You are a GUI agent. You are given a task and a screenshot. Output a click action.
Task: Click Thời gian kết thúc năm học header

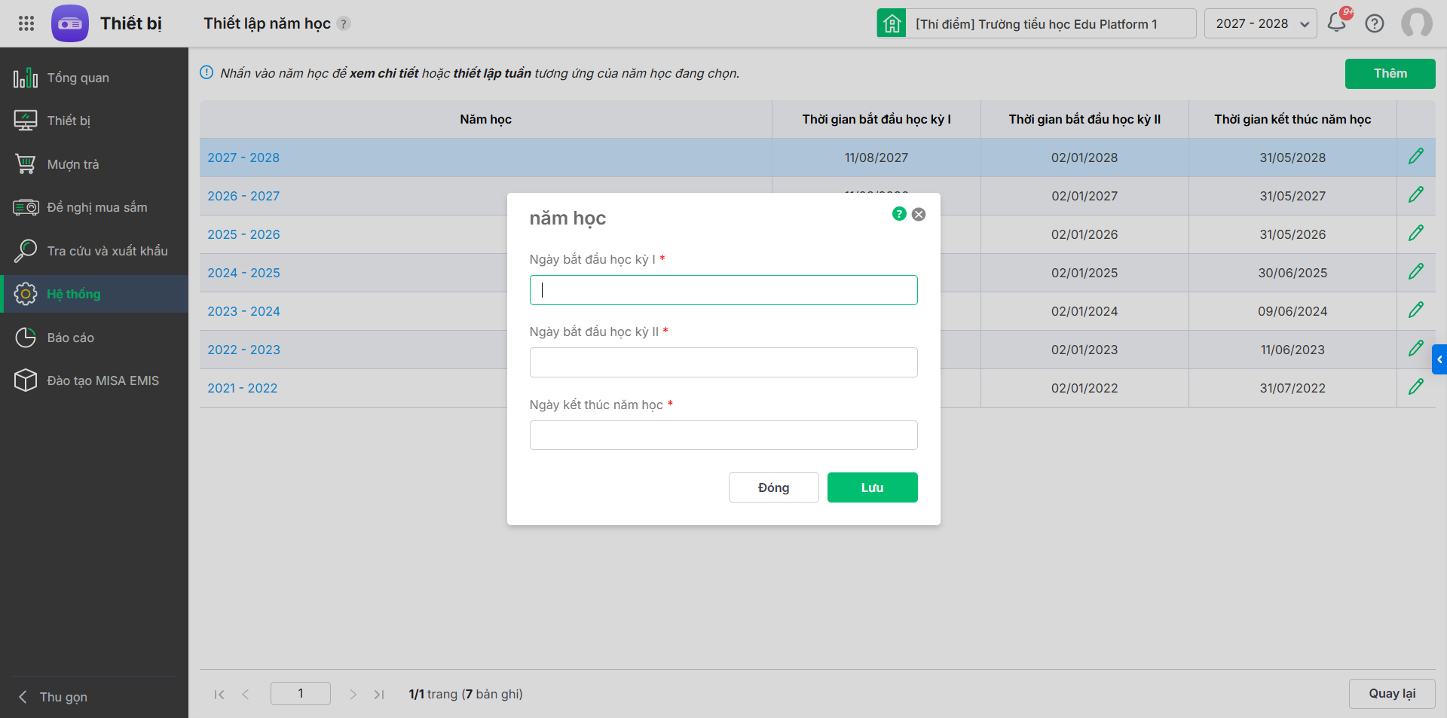pyautogui.click(x=1293, y=119)
